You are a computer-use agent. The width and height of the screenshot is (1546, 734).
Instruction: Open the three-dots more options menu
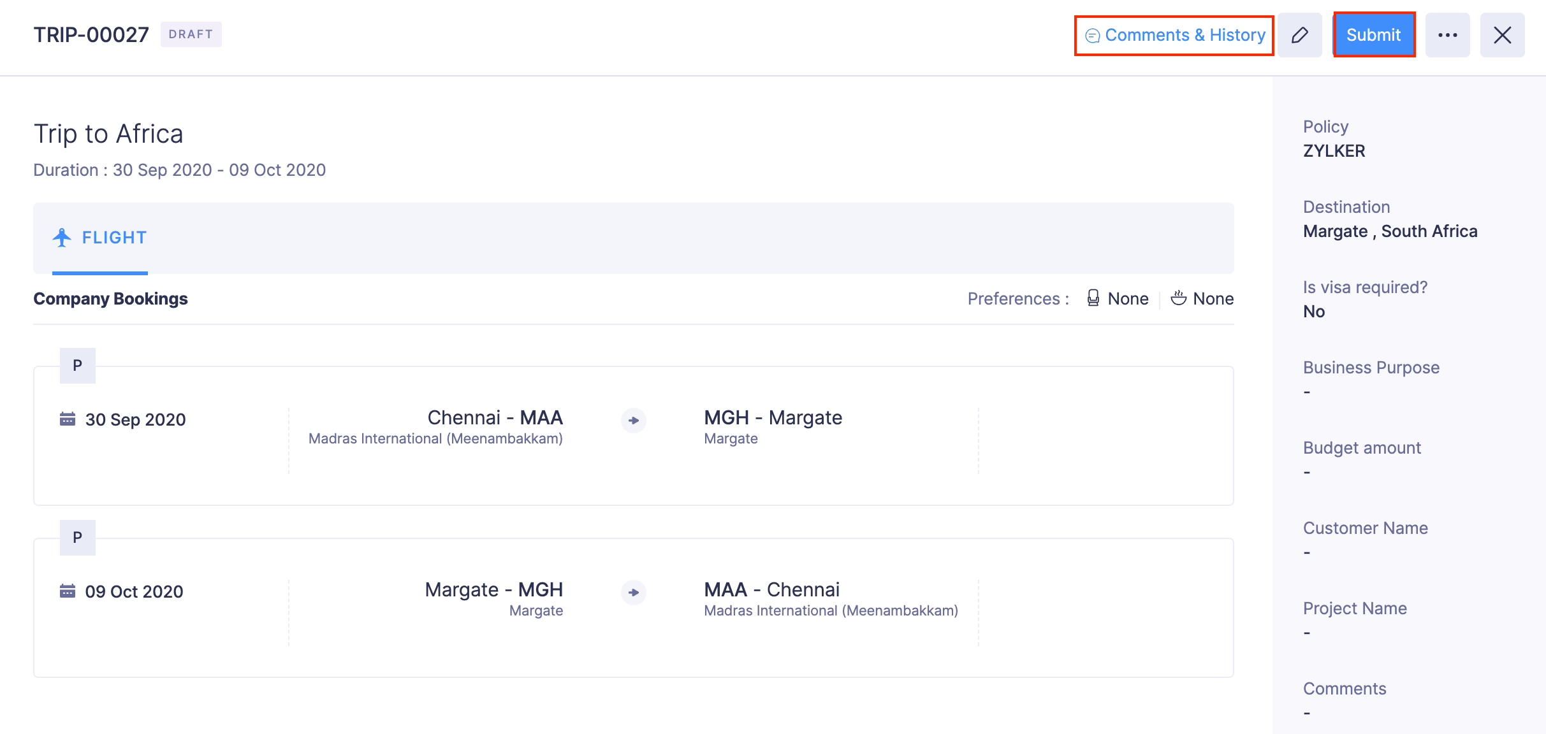1447,35
